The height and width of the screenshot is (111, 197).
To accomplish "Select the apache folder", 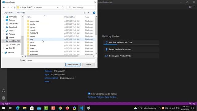I will pos(32,24).
